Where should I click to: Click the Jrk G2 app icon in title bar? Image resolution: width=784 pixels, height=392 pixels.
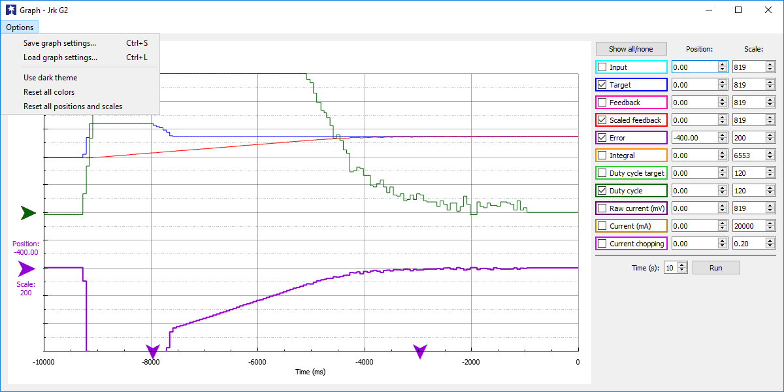(x=10, y=10)
